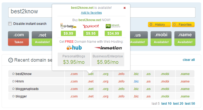Click .com in Hmm row
This screenshot has height=110, width=203.
(74, 81)
